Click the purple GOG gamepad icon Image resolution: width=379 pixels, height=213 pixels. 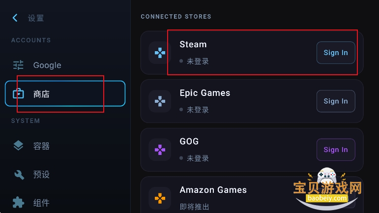coord(160,150)
